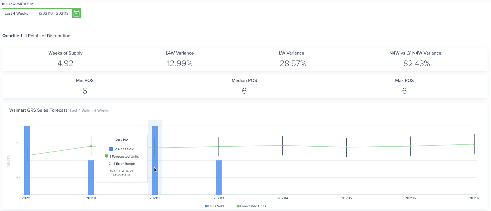Click the Max POS value 6
The width and height of the screenshot is (491, 211).
[404, 91]
